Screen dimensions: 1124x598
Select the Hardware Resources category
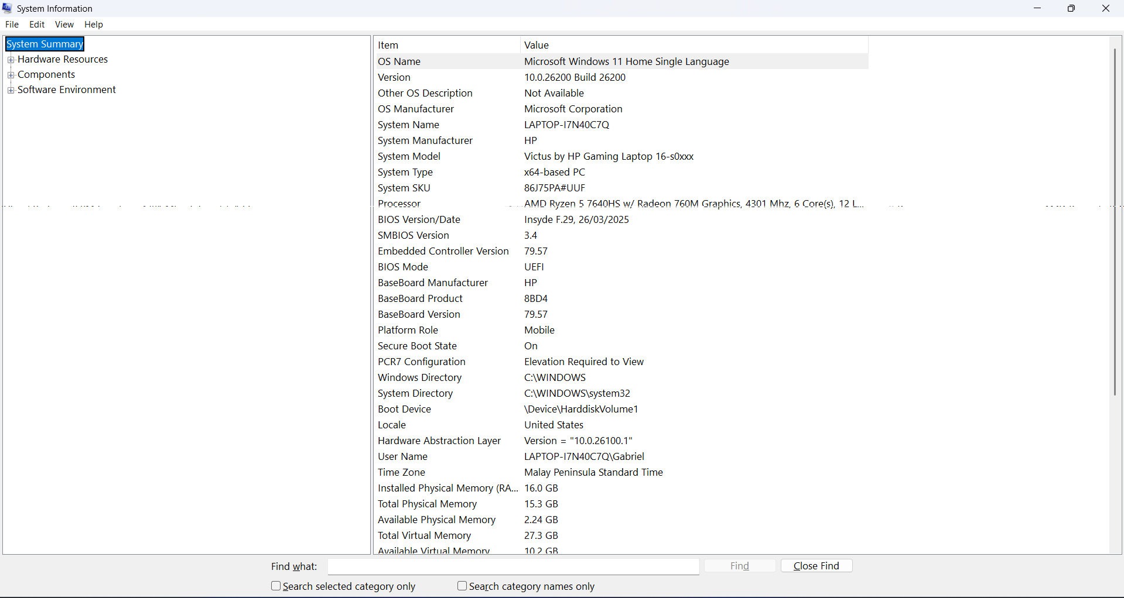click(63, 59)
